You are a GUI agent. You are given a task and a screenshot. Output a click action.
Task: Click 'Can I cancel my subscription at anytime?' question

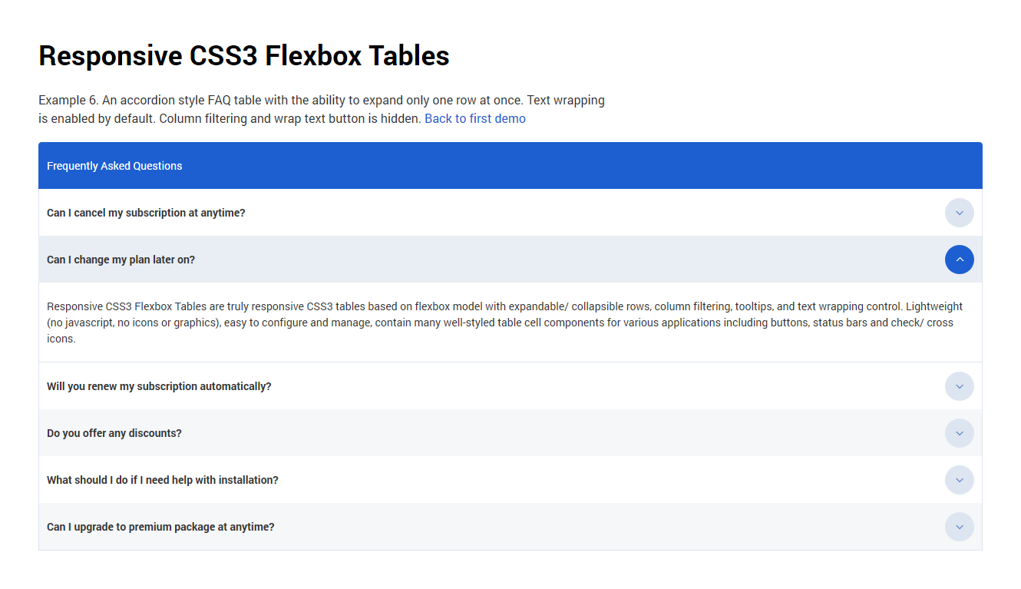click(146, 213)
